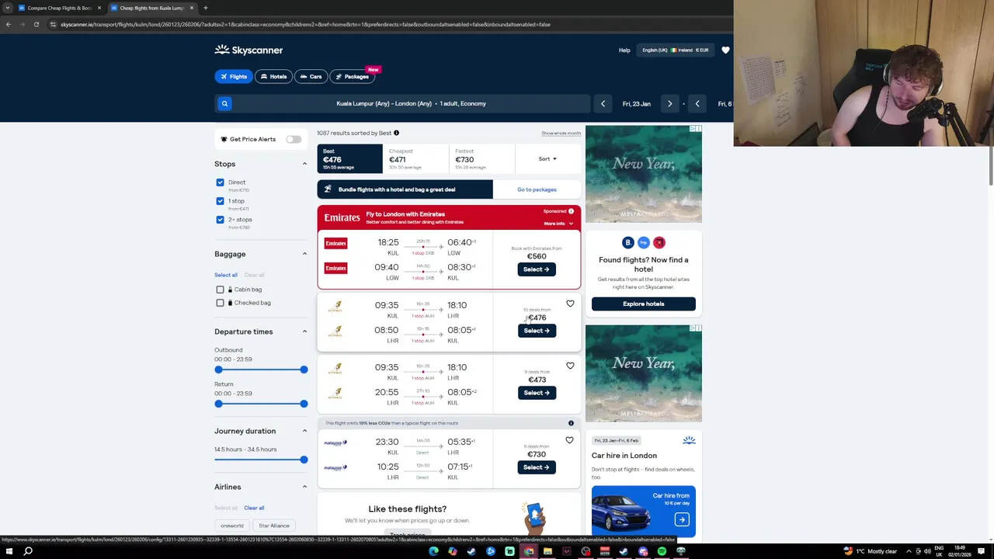The height and width of the screenshot is (559, 994).
Task: Click info icon next to sorted by Best
Action: pyautogui.click(x=396, y=133)
